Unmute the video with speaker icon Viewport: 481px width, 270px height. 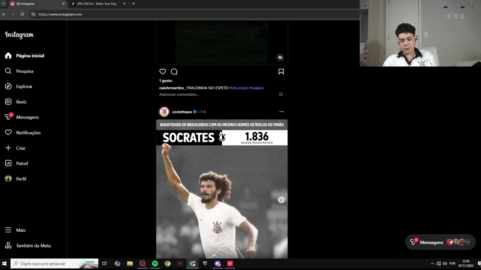click(280, 57)
